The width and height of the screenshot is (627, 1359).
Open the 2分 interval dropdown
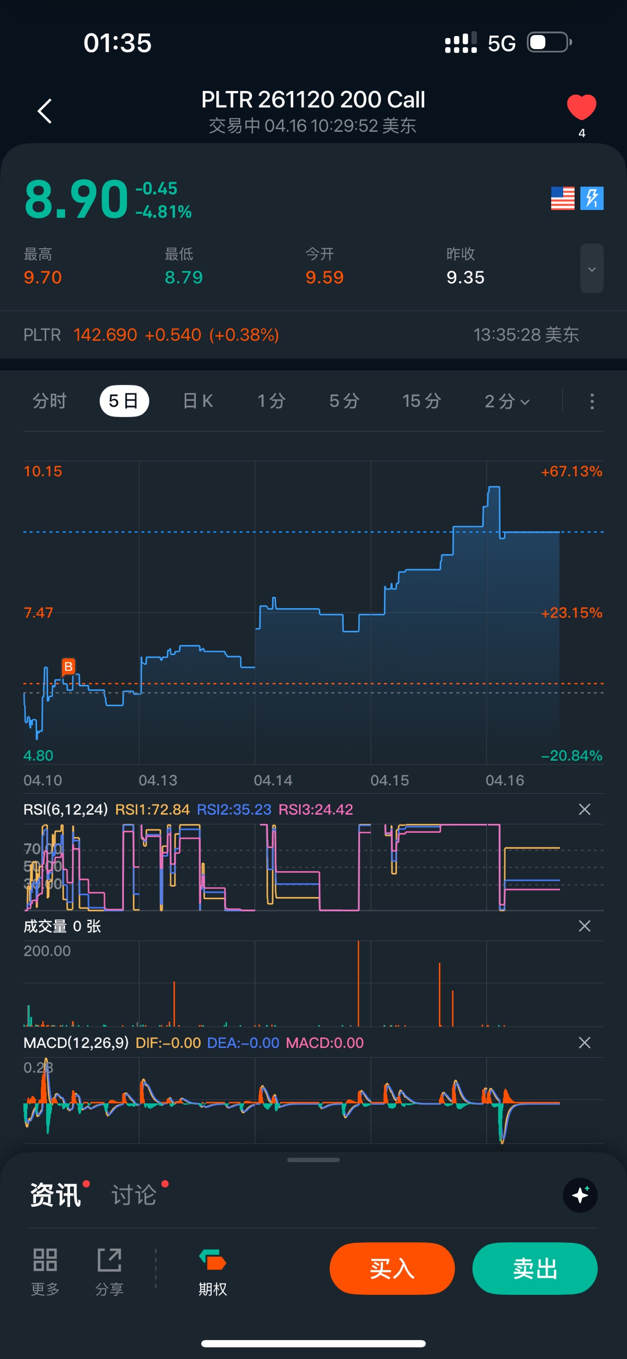(507, 401)
